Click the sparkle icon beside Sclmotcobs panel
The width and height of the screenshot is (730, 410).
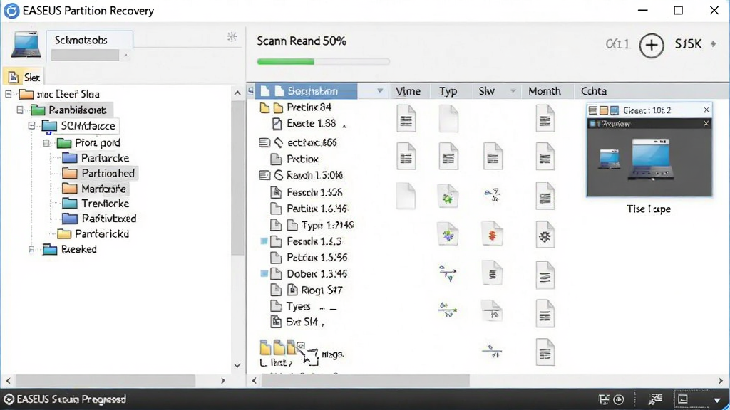[232, 37]
